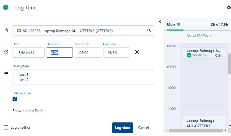231x136 pixels.
Task: Open the Date picker field 18/Mar/24
Action: (28, 52)
